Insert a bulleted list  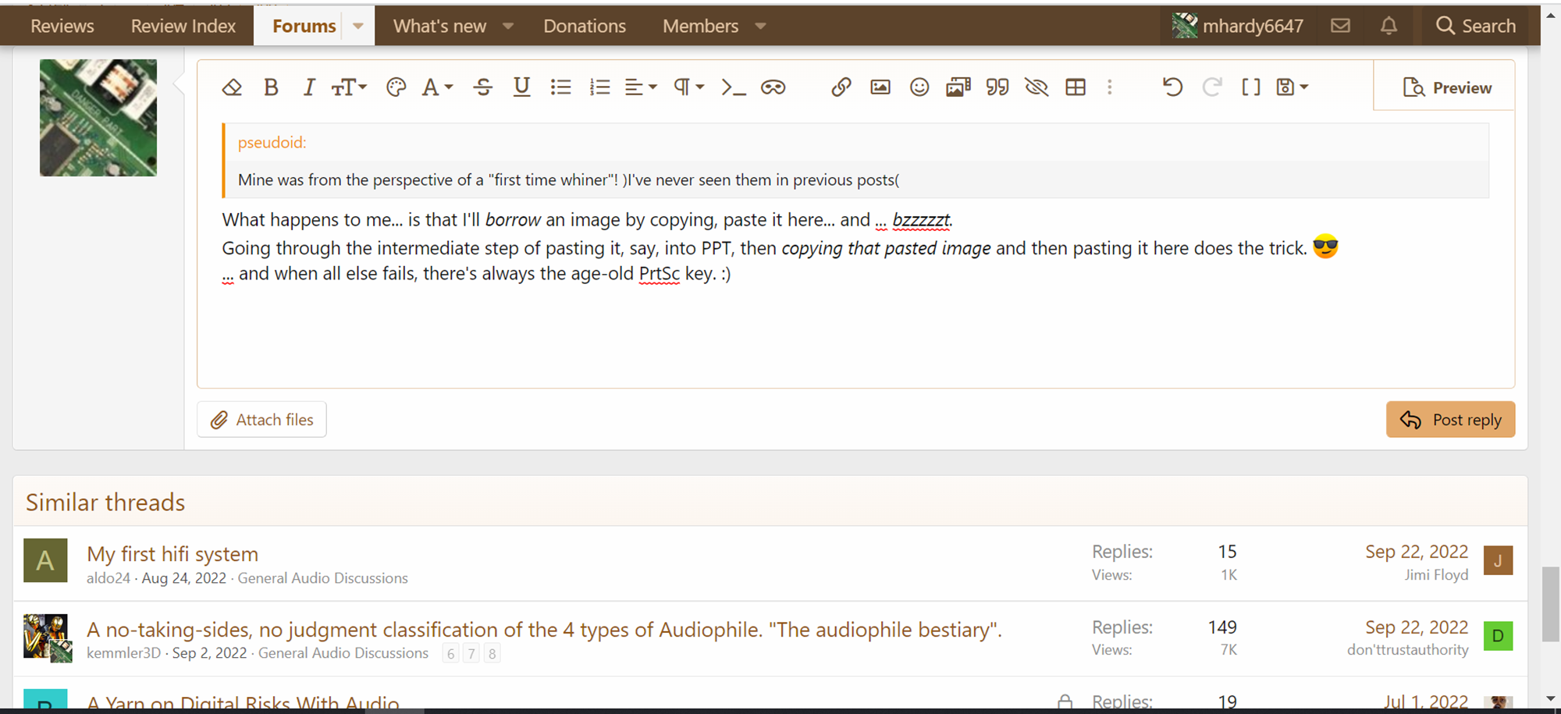click(561, 87)
